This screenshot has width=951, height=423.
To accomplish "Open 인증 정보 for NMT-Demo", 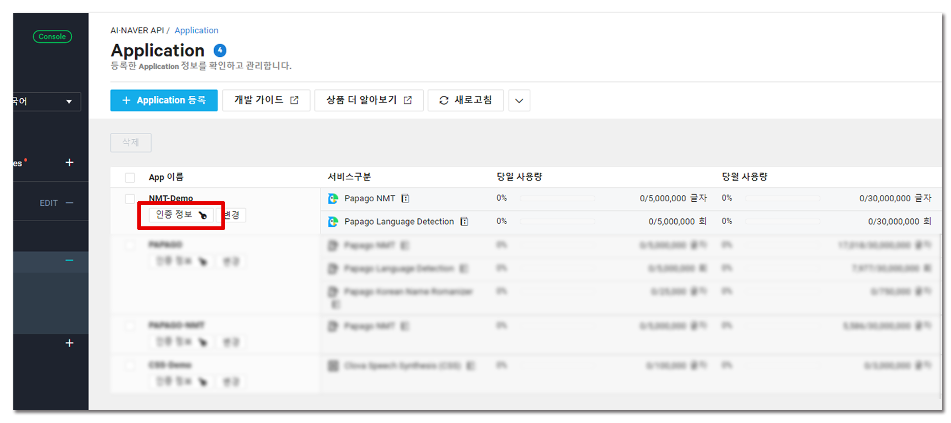I will pos(181,215).
